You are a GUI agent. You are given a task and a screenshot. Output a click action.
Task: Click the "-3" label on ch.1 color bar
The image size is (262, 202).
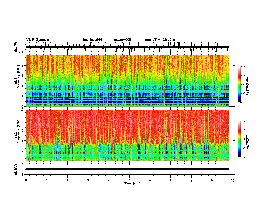244,67
